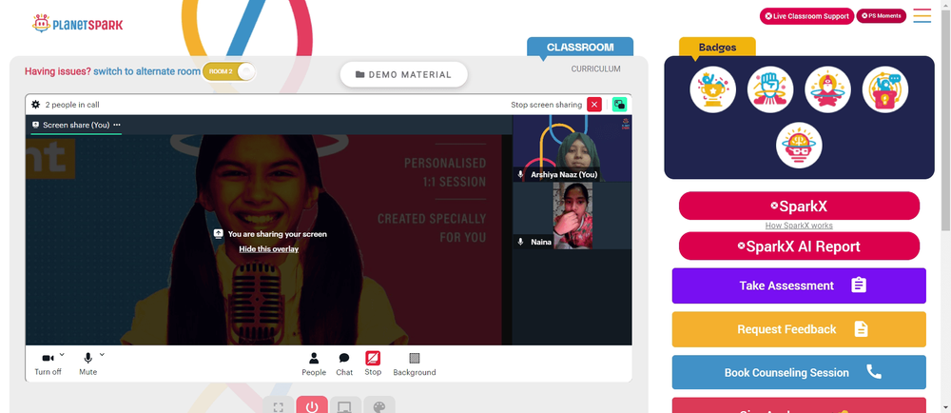This screenshot has width=951, height=413.
Task: Click 'You are sharing your screen' text
Action: [x=277, y=234]
